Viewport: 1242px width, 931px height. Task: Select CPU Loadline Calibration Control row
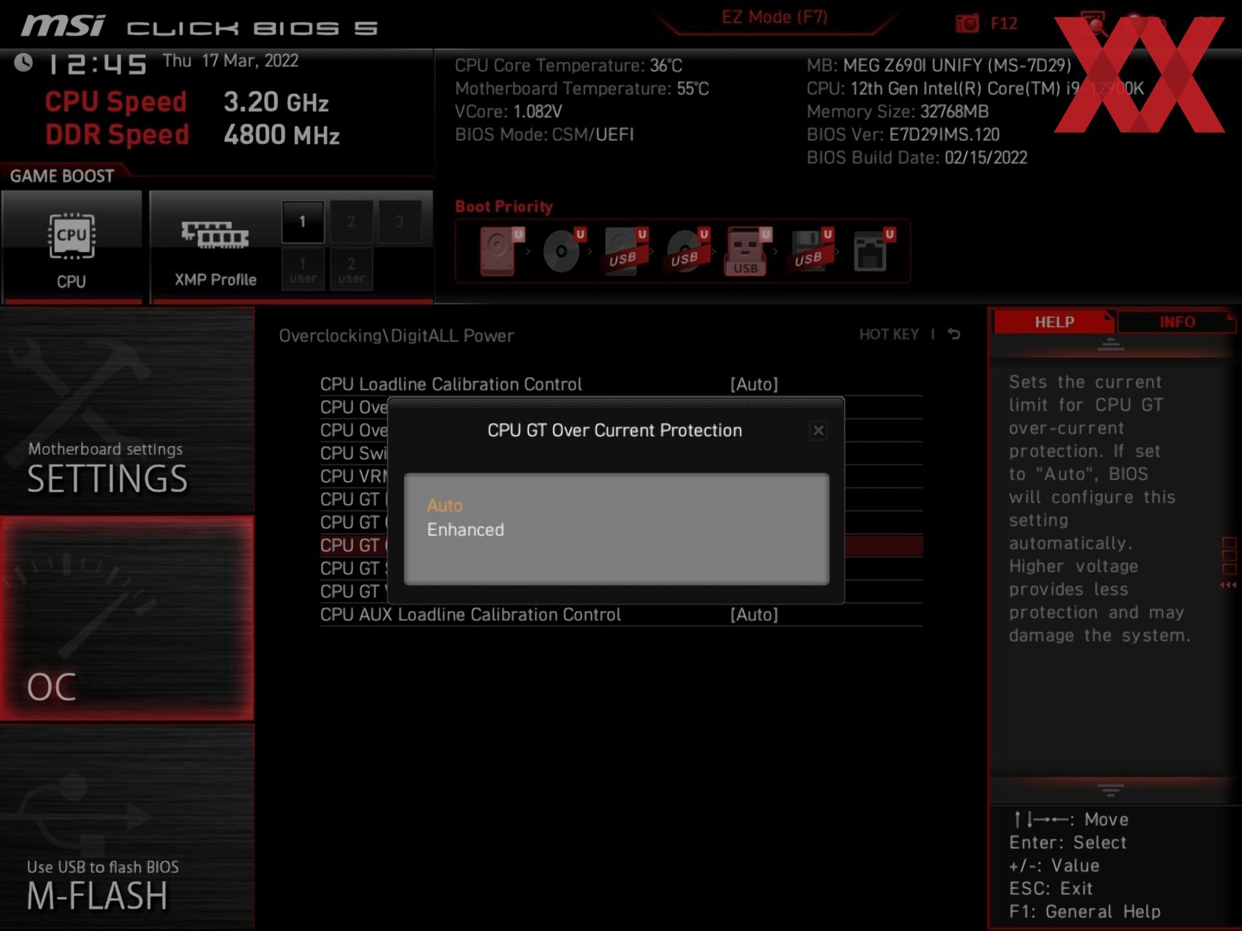coord(621,384)
